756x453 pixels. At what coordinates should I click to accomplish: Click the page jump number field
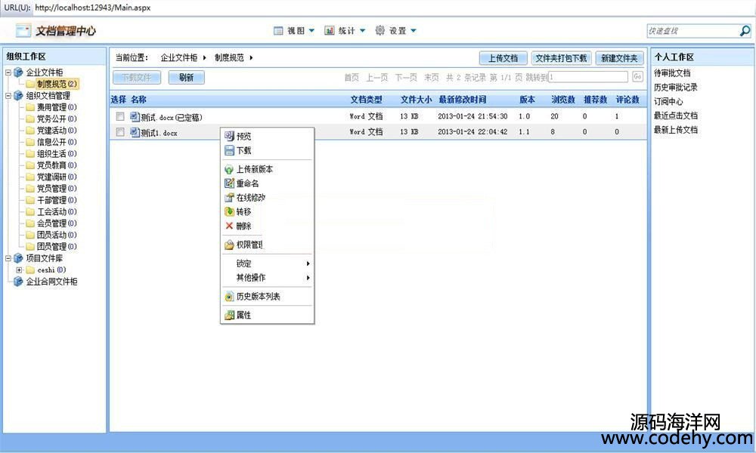(588, 77)
